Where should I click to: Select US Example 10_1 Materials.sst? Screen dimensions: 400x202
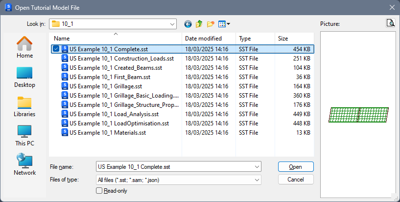108,133
